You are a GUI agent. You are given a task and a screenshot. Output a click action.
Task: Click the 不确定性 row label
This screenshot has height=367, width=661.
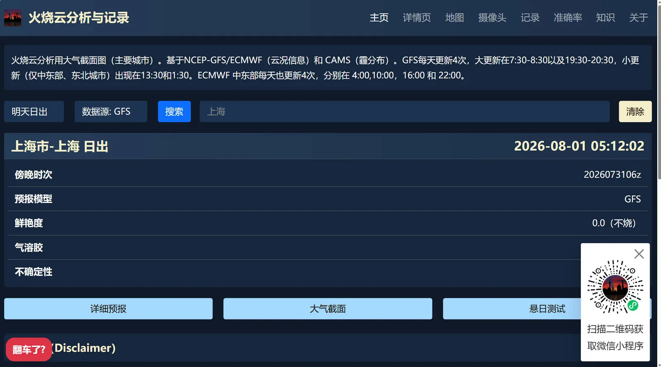pos(33,272)
